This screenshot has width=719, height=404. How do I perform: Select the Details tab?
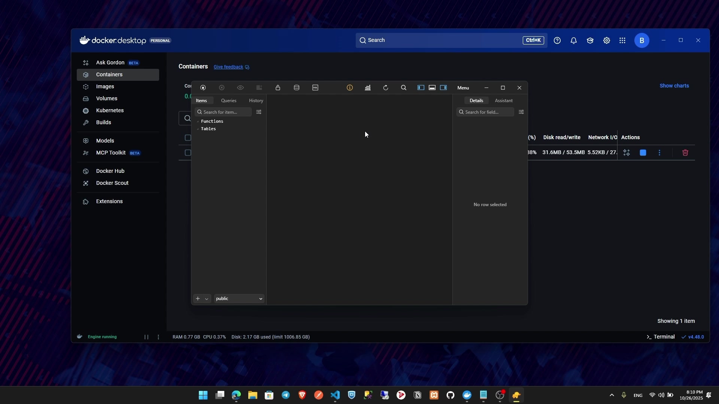(476, 101)
